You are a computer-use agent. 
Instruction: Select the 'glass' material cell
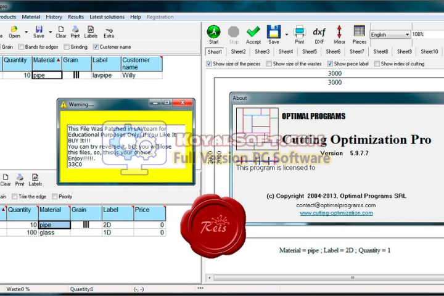pos(54,232)
